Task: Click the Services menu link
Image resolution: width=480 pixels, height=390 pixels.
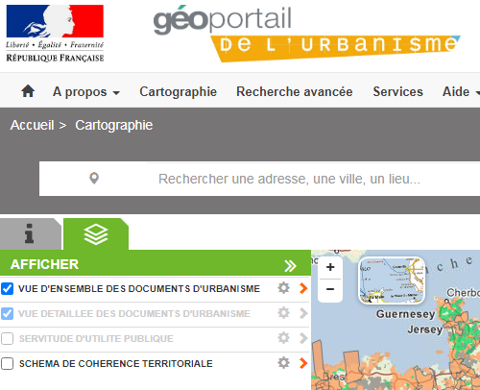Action: pyautogui.click(x=397, y=92)
